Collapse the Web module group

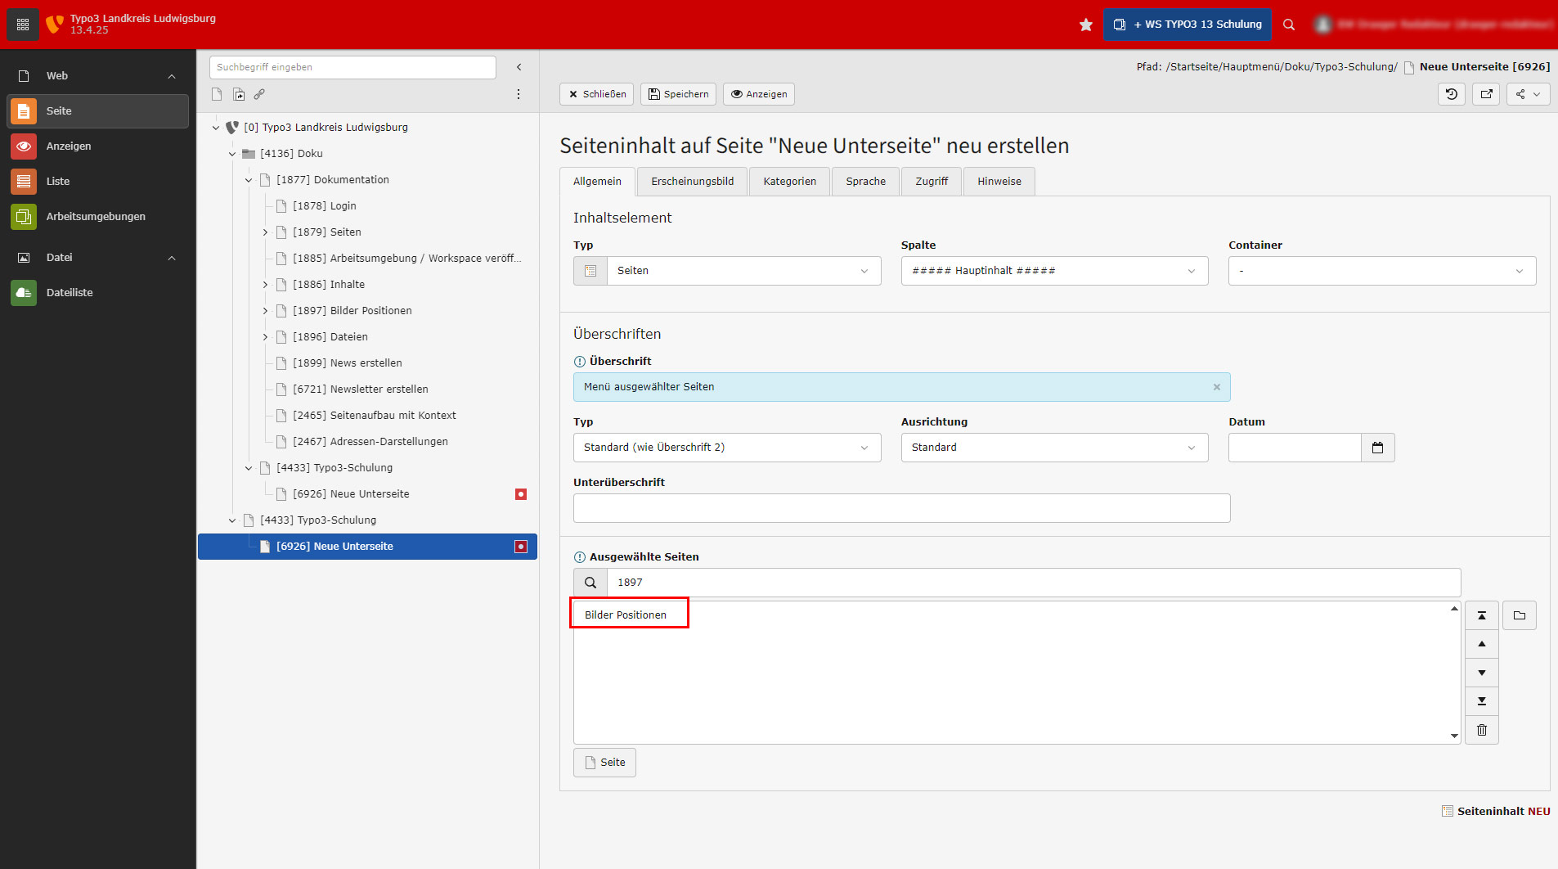pyautogui.click(x=172, y=76)
